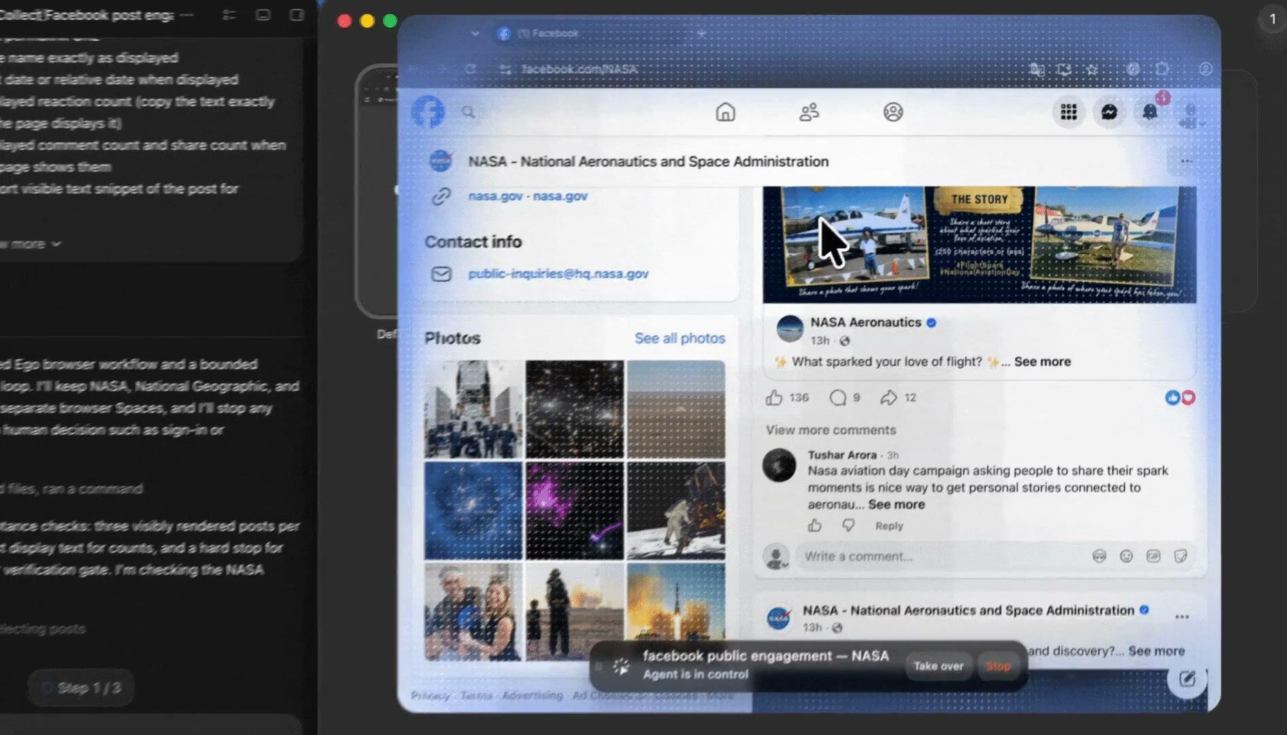Open the browser extensions puzzle icon

tap(1163, 69)
